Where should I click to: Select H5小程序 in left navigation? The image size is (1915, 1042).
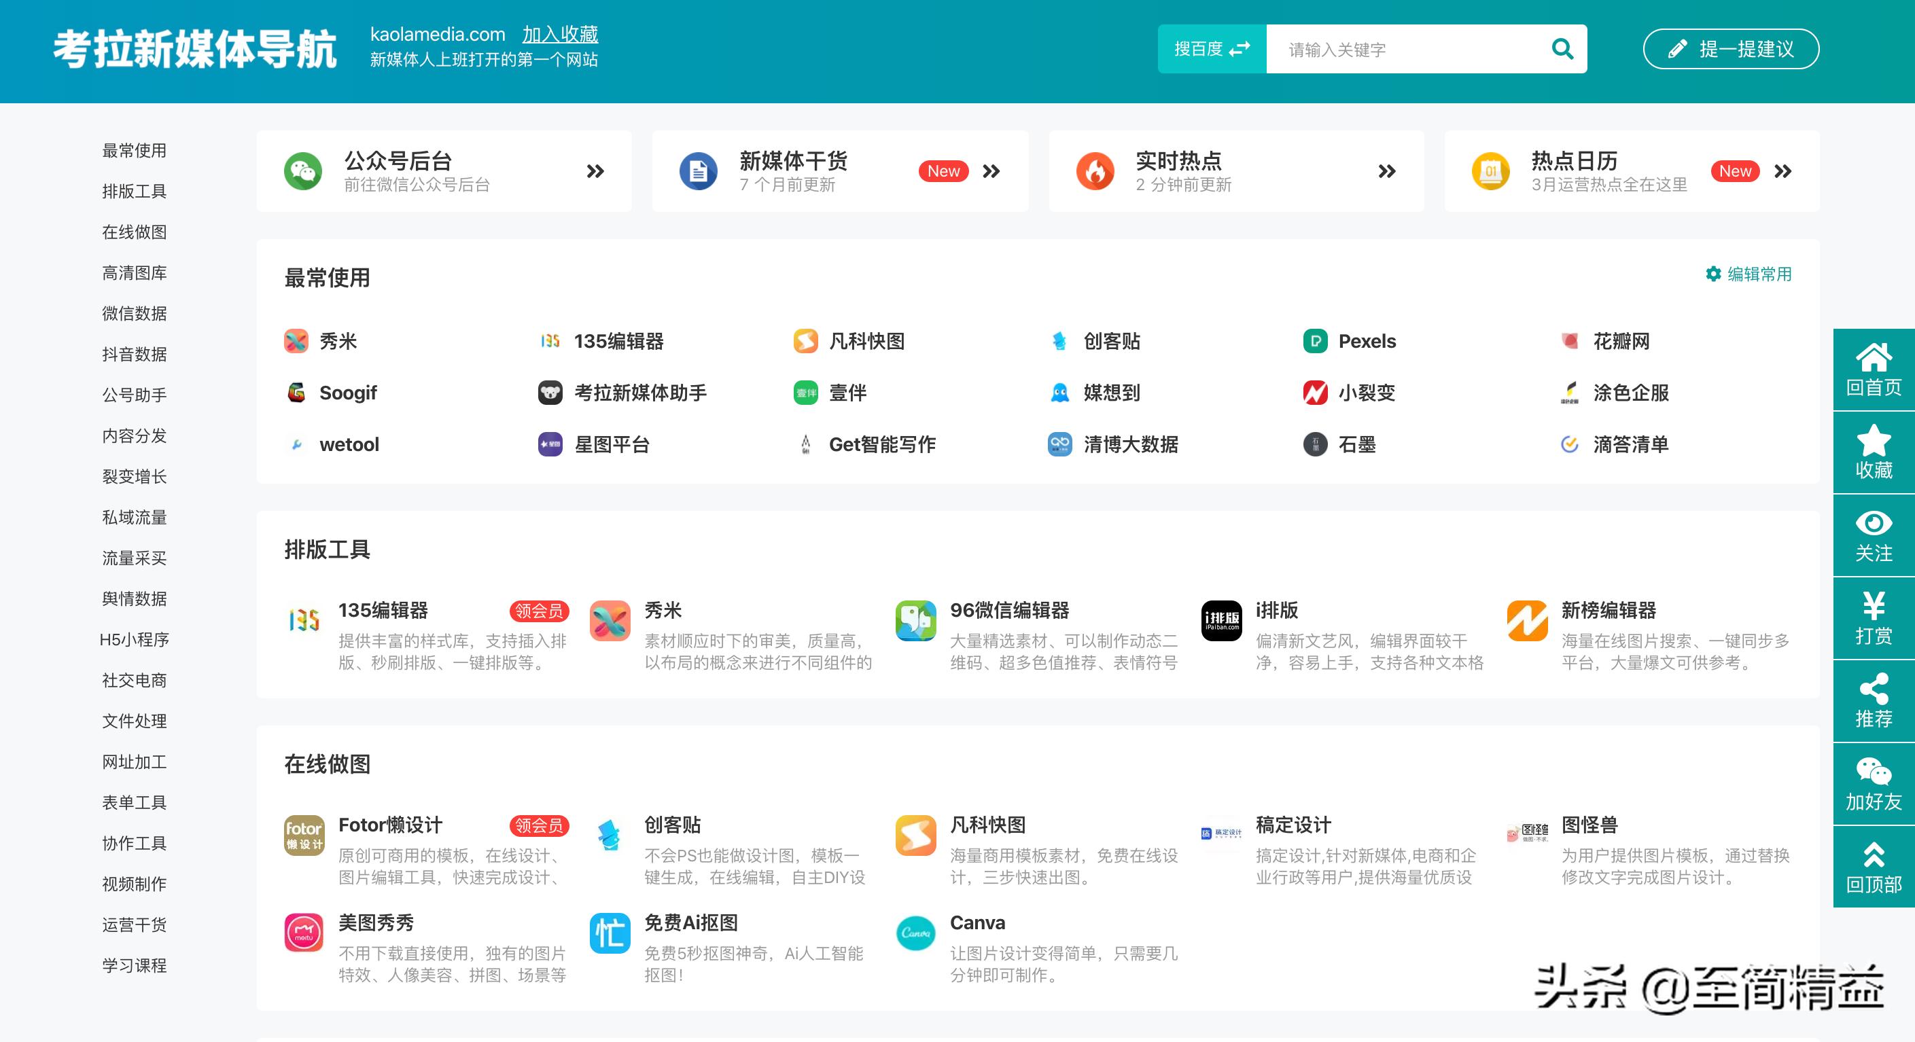click(134, 640)
